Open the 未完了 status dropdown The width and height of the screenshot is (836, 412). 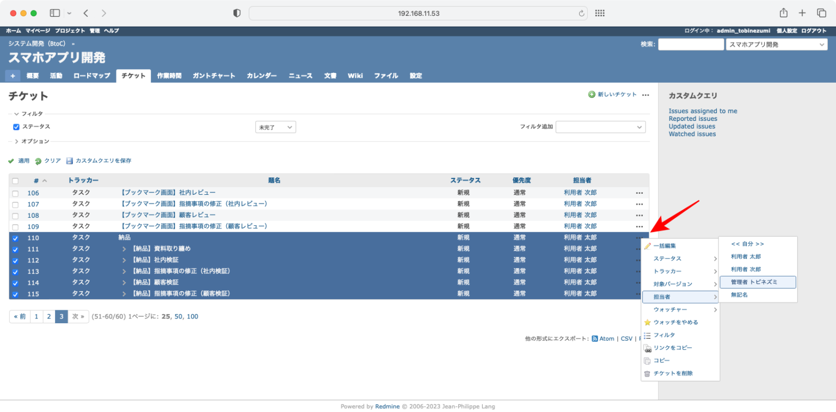(x=275, y=126)
